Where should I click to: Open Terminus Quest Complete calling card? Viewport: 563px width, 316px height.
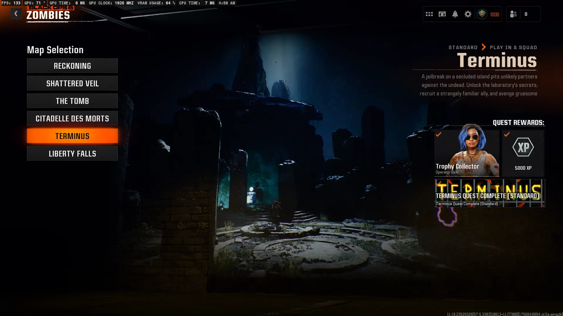coord(489,193)
